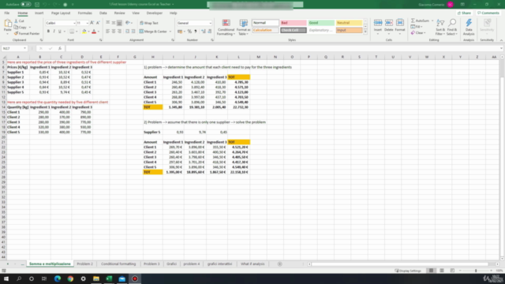Open the Problem 2 sheet tab

pyautogui.click(x=84, y=264)
